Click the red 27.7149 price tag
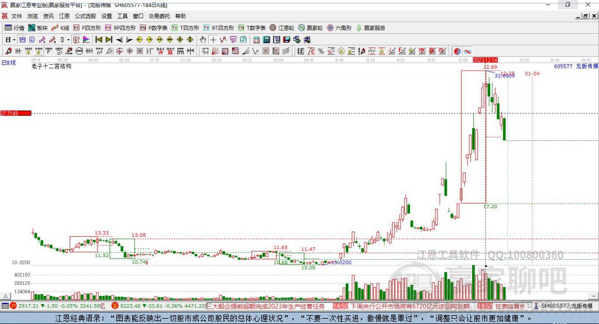This screenshot has width=599, height=324. click(x=16, y=113)
